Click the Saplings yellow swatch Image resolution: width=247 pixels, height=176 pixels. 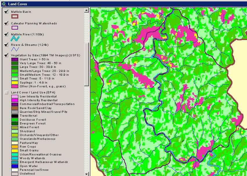15,82
